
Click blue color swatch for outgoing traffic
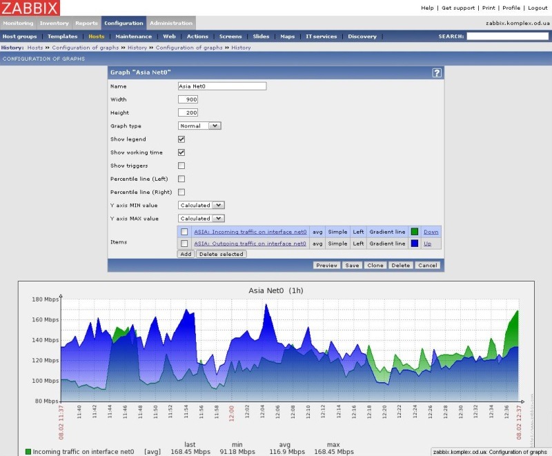point(415,244)
